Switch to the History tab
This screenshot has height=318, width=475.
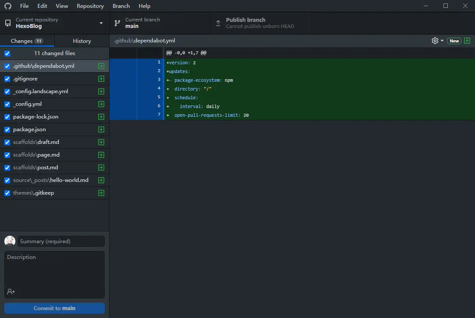click(x=82, y=41)
